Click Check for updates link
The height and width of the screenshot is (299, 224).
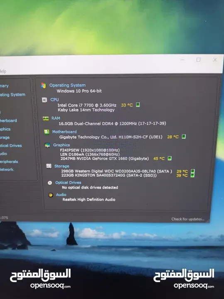188,219
